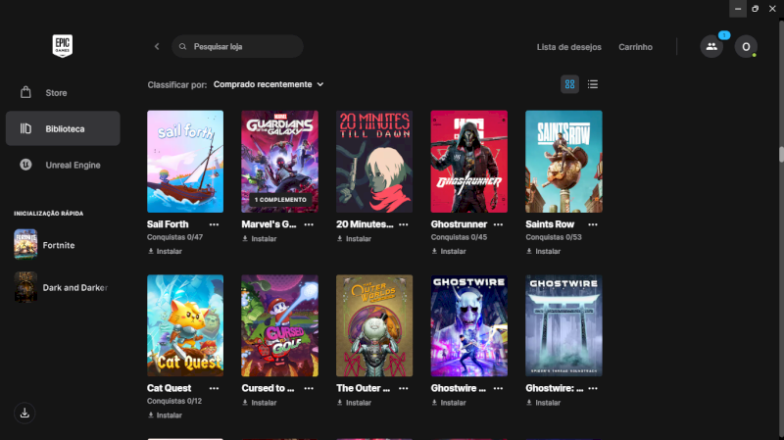Viewport: 784px width, 440px height.
Task: Install Sail Forth
Action: coord(165,251)
